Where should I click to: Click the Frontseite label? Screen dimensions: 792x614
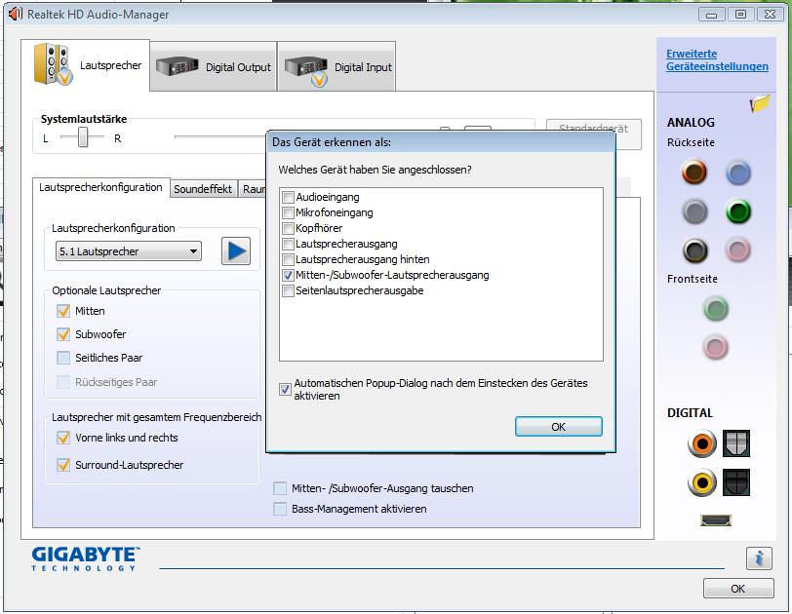(x=692, y=279)
